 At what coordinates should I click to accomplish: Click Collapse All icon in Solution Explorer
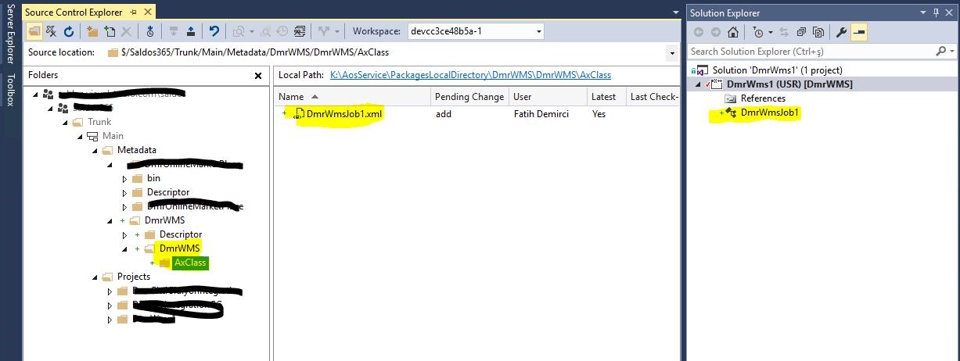click(802, 32)
